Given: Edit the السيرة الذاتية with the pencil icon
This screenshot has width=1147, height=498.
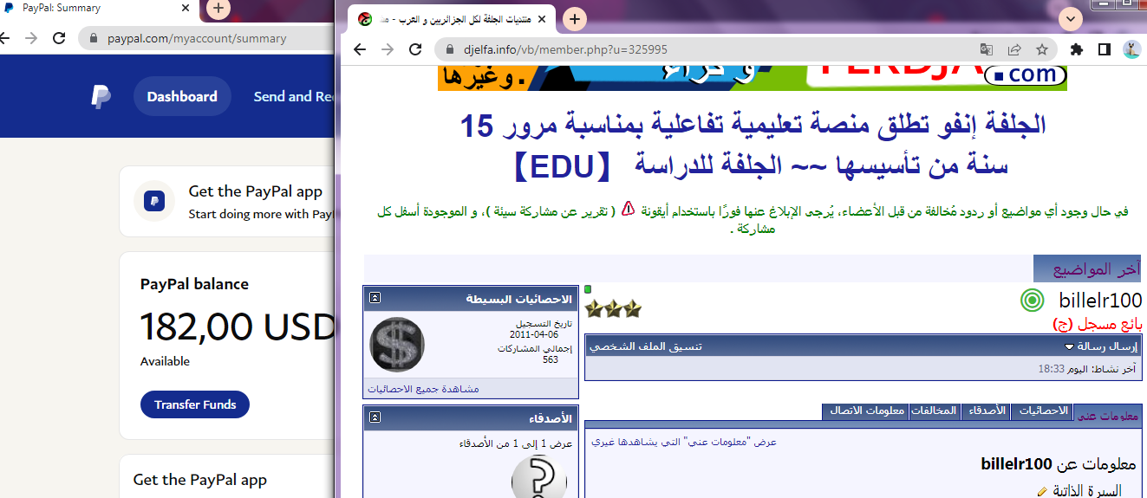Looking at the screenshot, I should tap(1042, 492).
